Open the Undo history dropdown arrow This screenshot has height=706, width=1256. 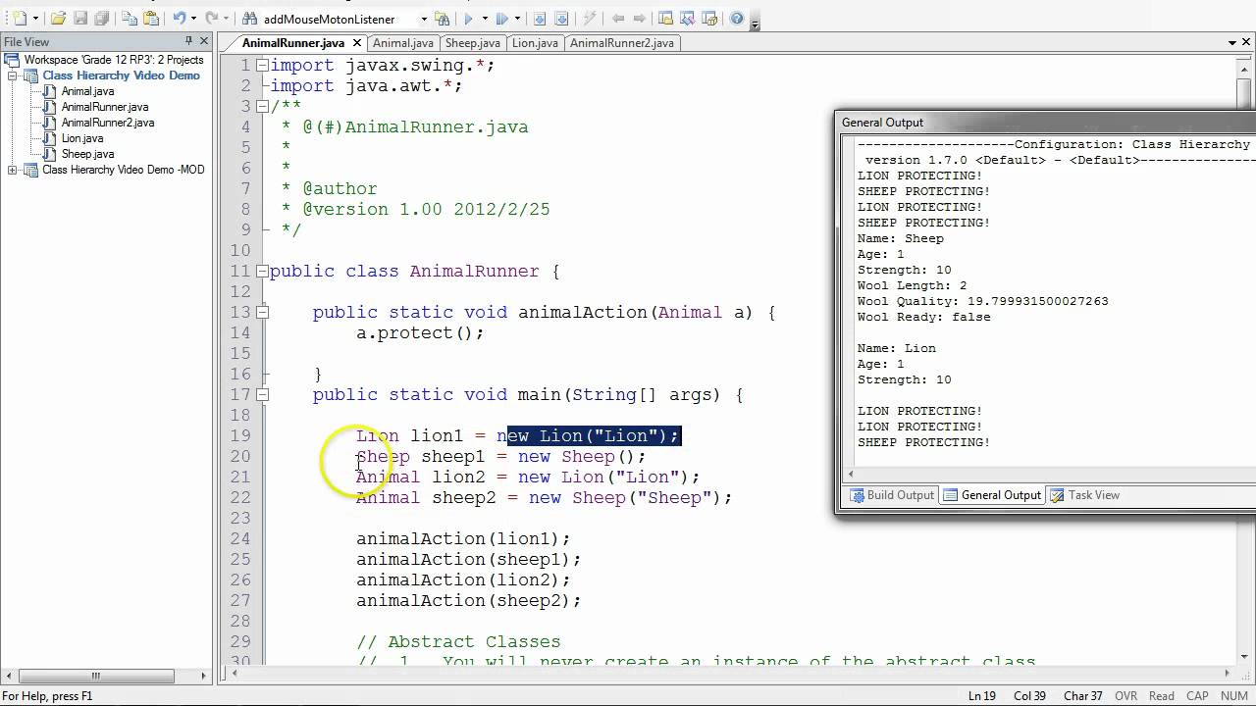[193, 19]
